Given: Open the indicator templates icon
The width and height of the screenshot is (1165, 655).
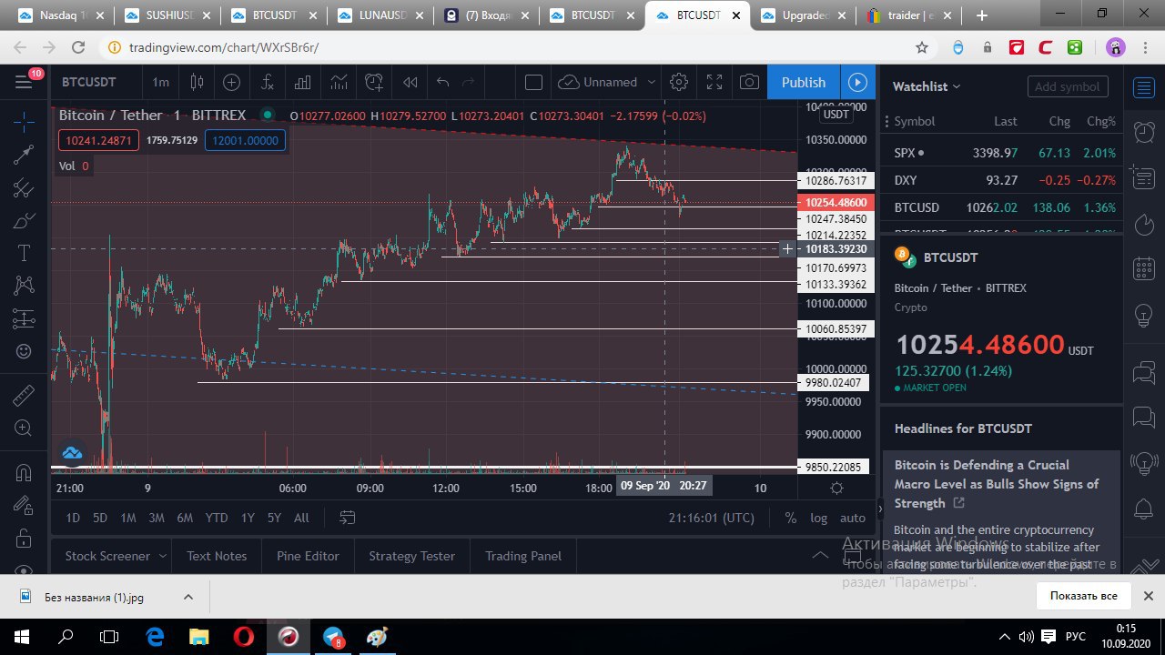Looking at the screenshot, I should (339, 82).
